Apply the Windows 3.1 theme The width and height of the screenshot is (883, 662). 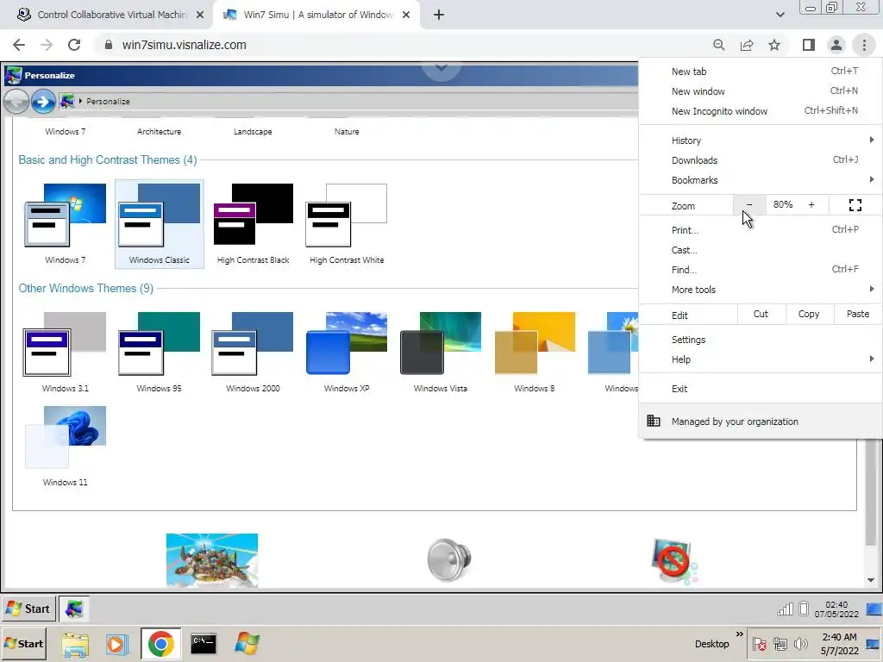click(x=65, y=343)
